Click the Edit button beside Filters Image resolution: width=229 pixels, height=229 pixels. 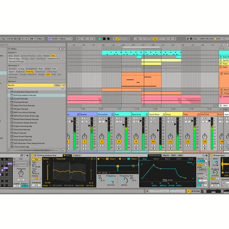click(61, 49)
